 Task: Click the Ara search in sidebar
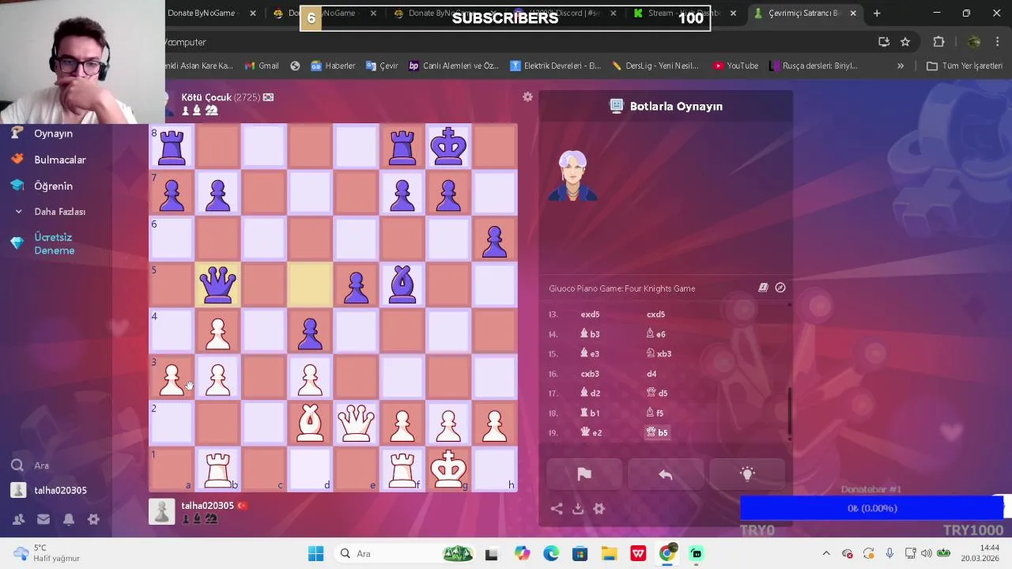tap(41, 465)
